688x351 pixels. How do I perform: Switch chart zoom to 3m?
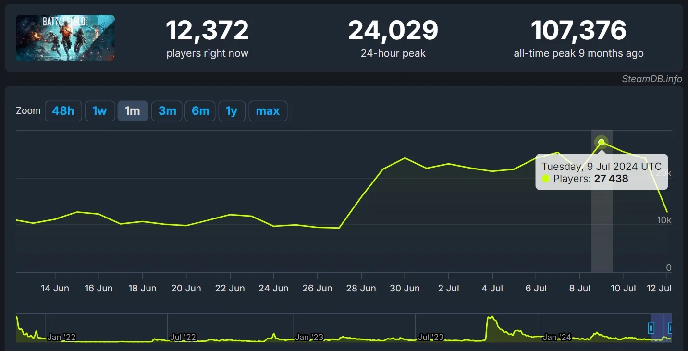(167, 111)
